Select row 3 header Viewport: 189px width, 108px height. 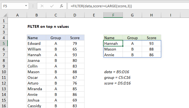pyautogui.click(x=4, y=32)
